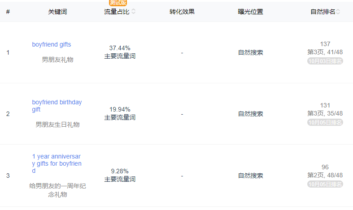This screenshot has width=353, height=210.
Task: Select the 37.44% traffic share value
Action: [120, 48]
